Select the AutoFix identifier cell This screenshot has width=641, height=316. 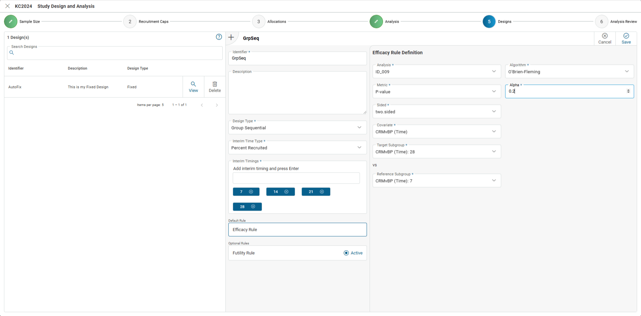[x=15, y=87]
